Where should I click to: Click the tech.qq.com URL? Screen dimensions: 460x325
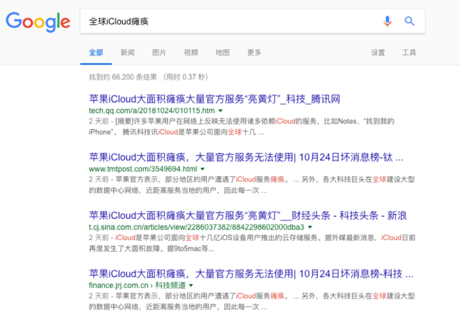tap(151, 110)
